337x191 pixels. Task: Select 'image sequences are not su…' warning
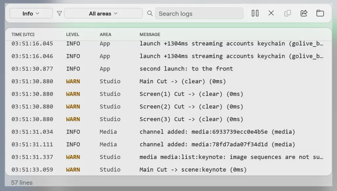coord(231,157)
